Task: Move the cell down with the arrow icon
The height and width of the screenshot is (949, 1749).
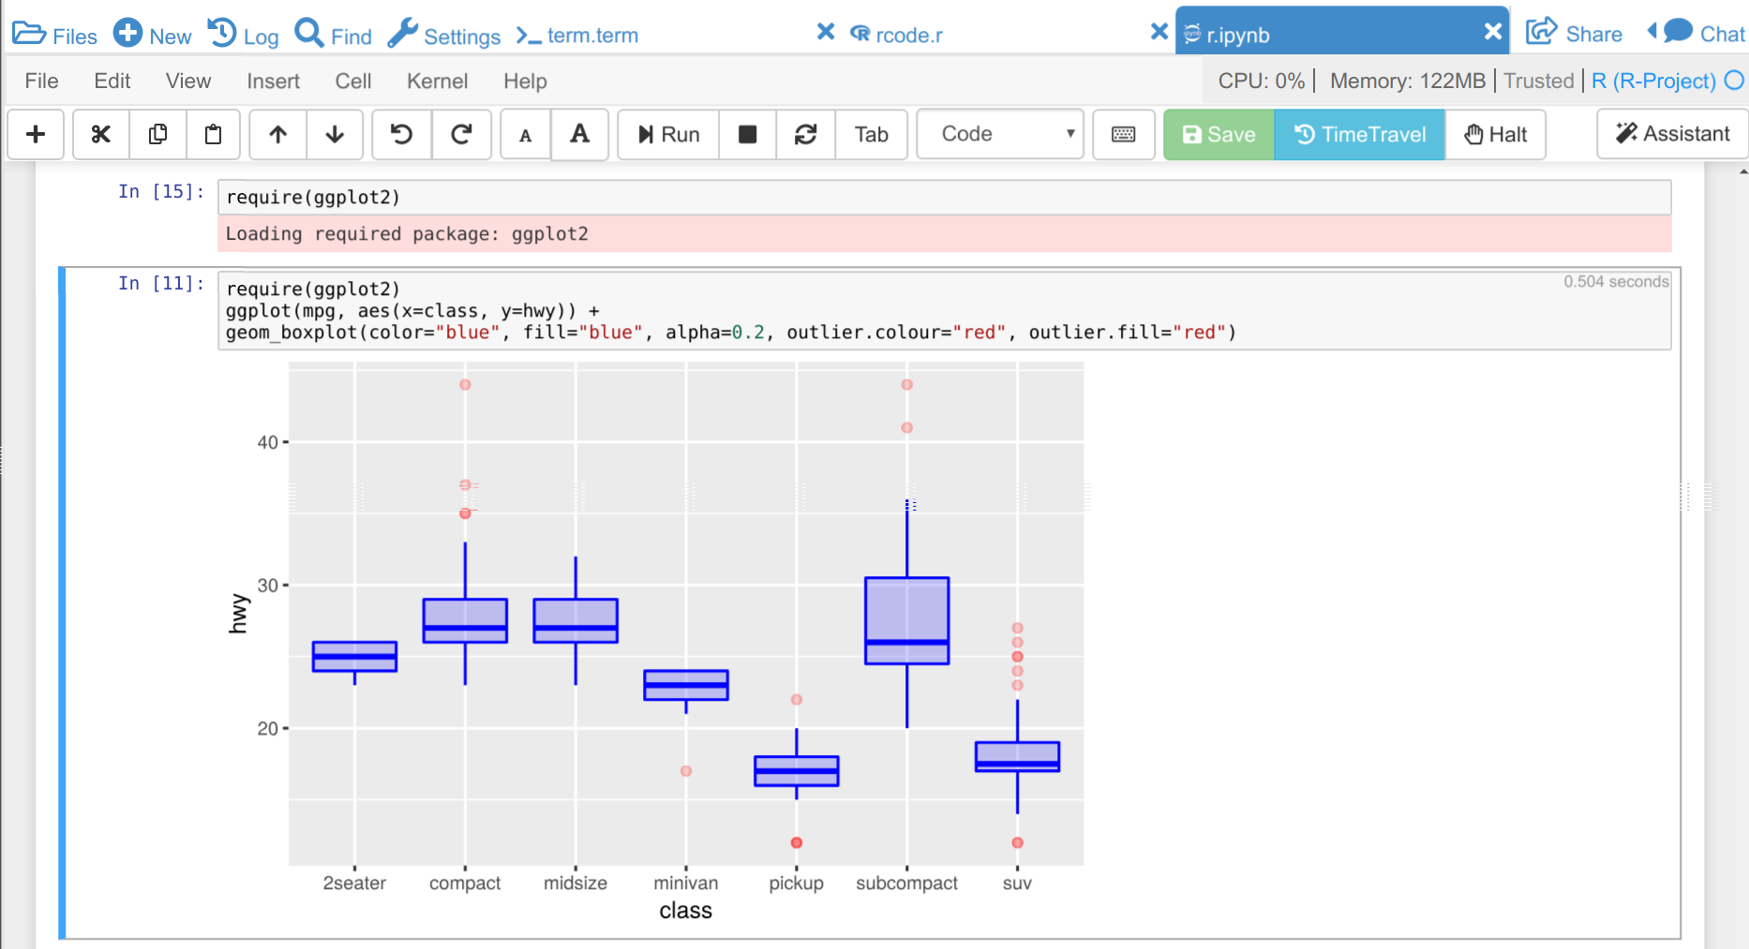Action: pos(335,134)
